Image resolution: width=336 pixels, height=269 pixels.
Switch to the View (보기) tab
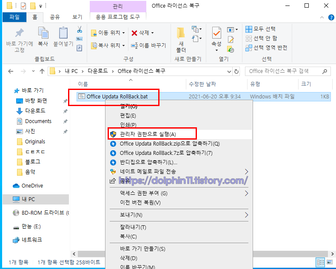77,17
